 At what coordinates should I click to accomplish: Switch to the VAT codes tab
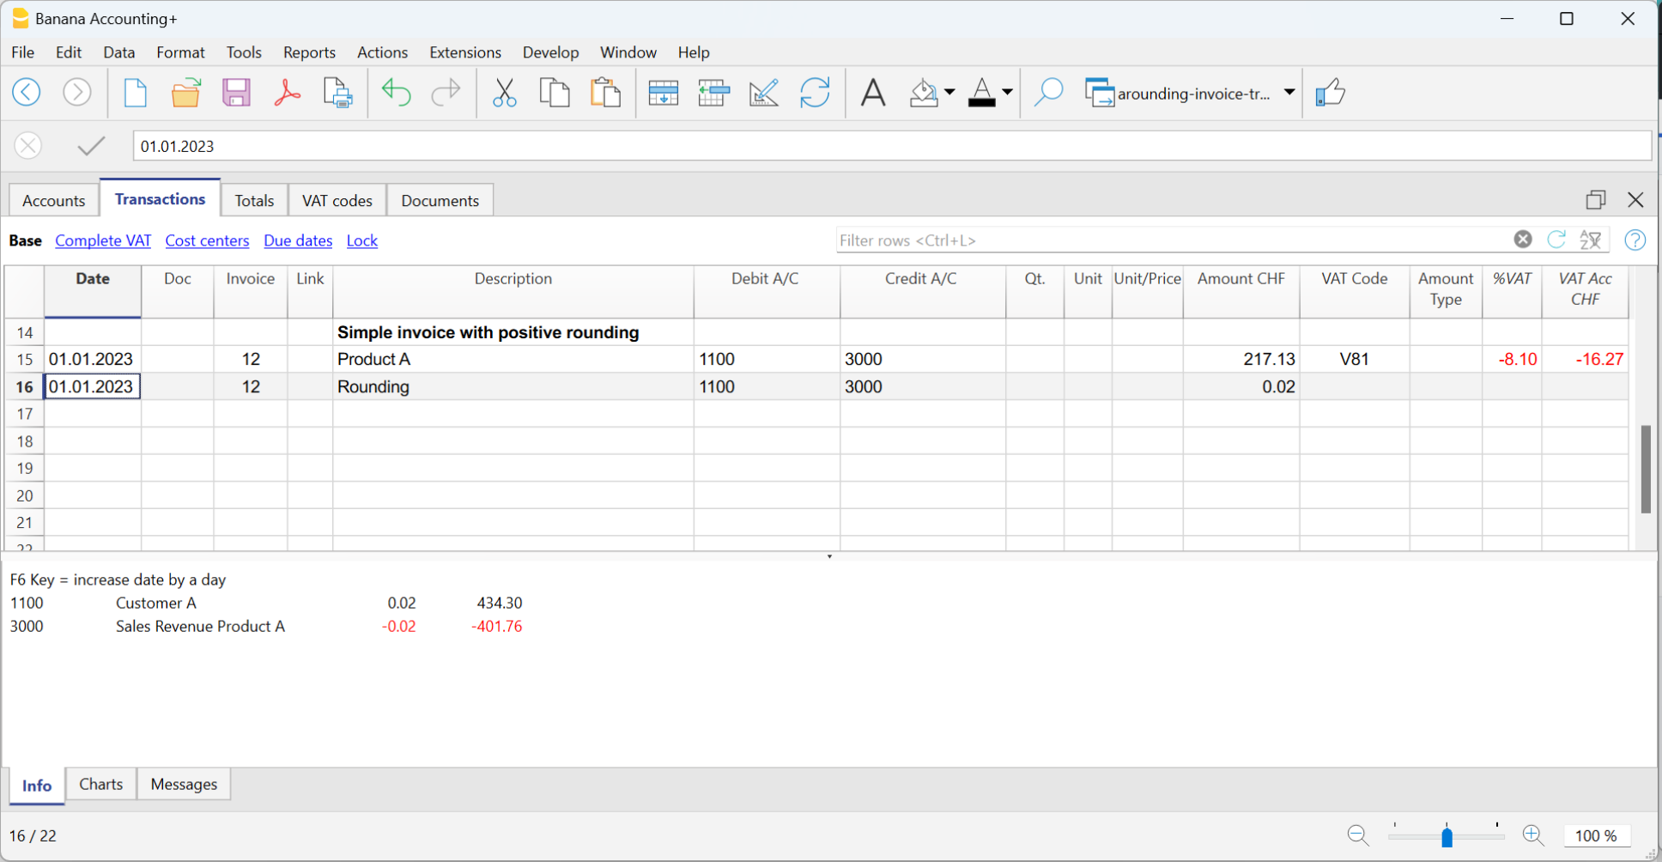coord(337,201)
